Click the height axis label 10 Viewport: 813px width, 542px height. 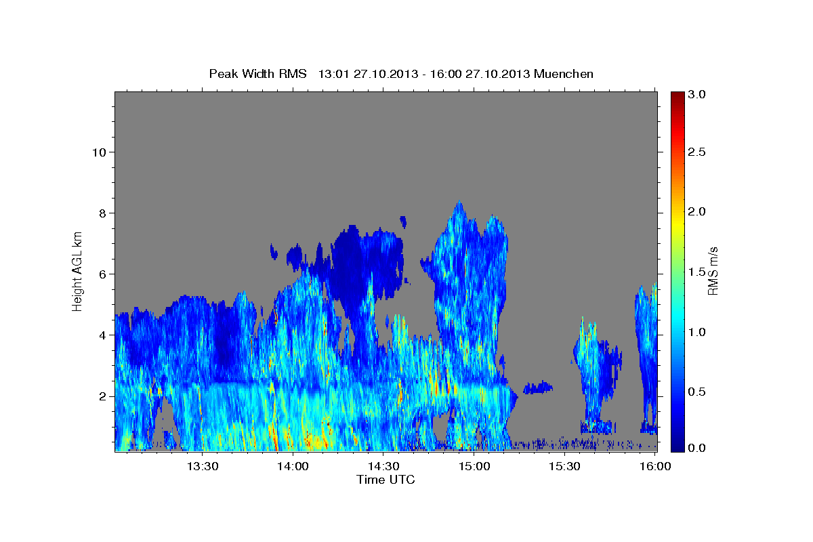pyautogui.click(x=98, y=152)
